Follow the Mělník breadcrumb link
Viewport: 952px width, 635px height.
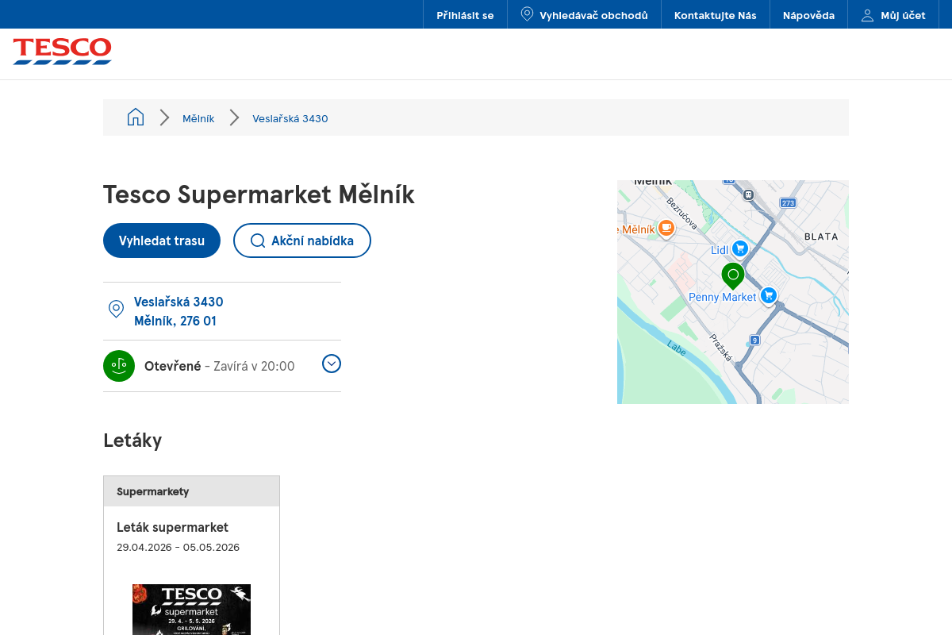coord(198,118)
